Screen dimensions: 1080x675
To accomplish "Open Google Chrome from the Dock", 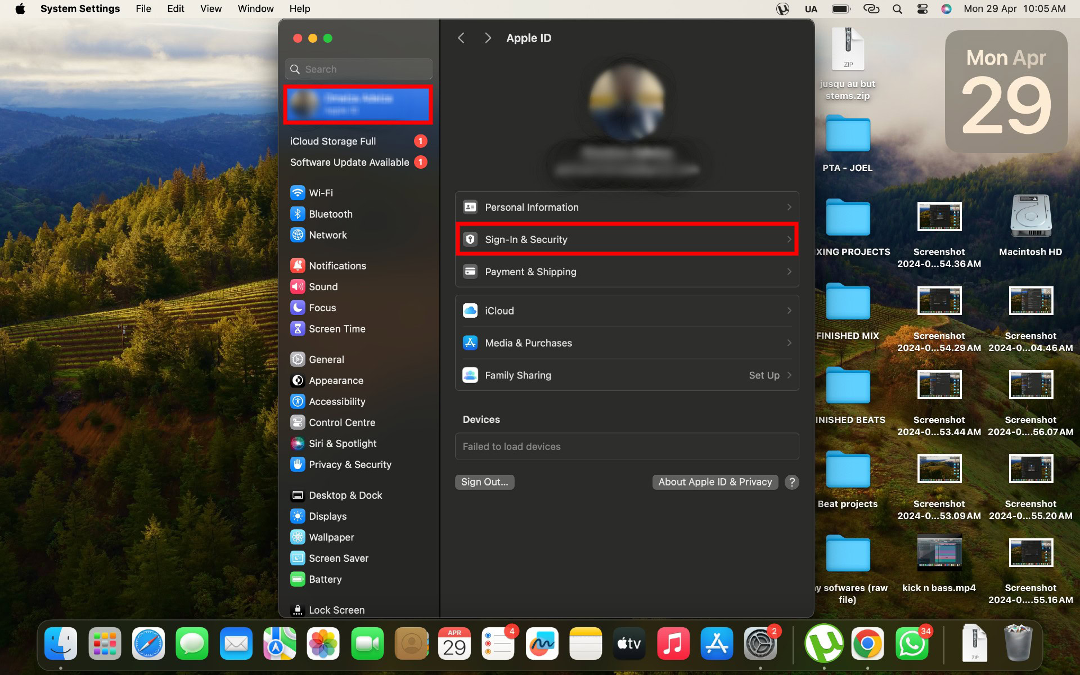I will click(867, 643).
